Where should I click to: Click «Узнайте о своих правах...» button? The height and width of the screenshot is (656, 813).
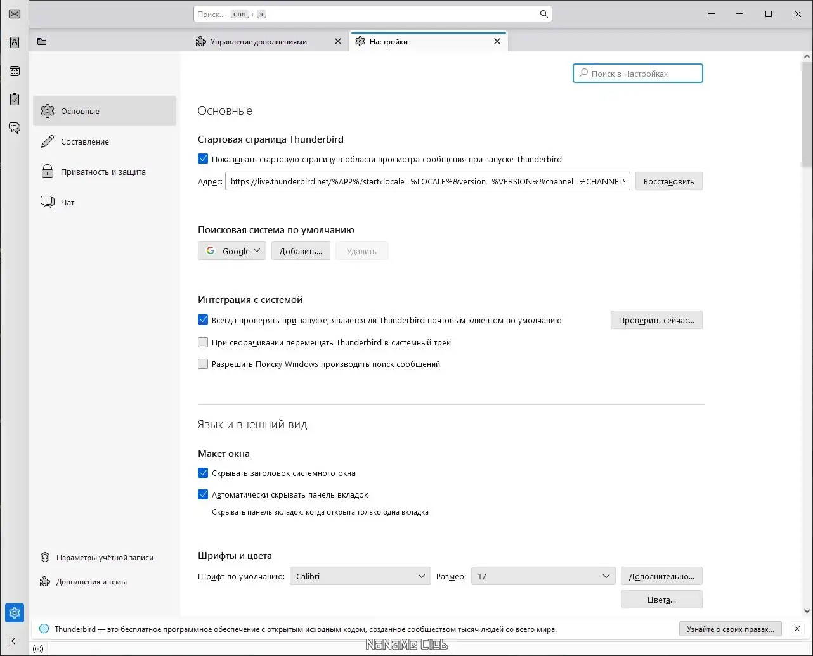click(730, 629)
